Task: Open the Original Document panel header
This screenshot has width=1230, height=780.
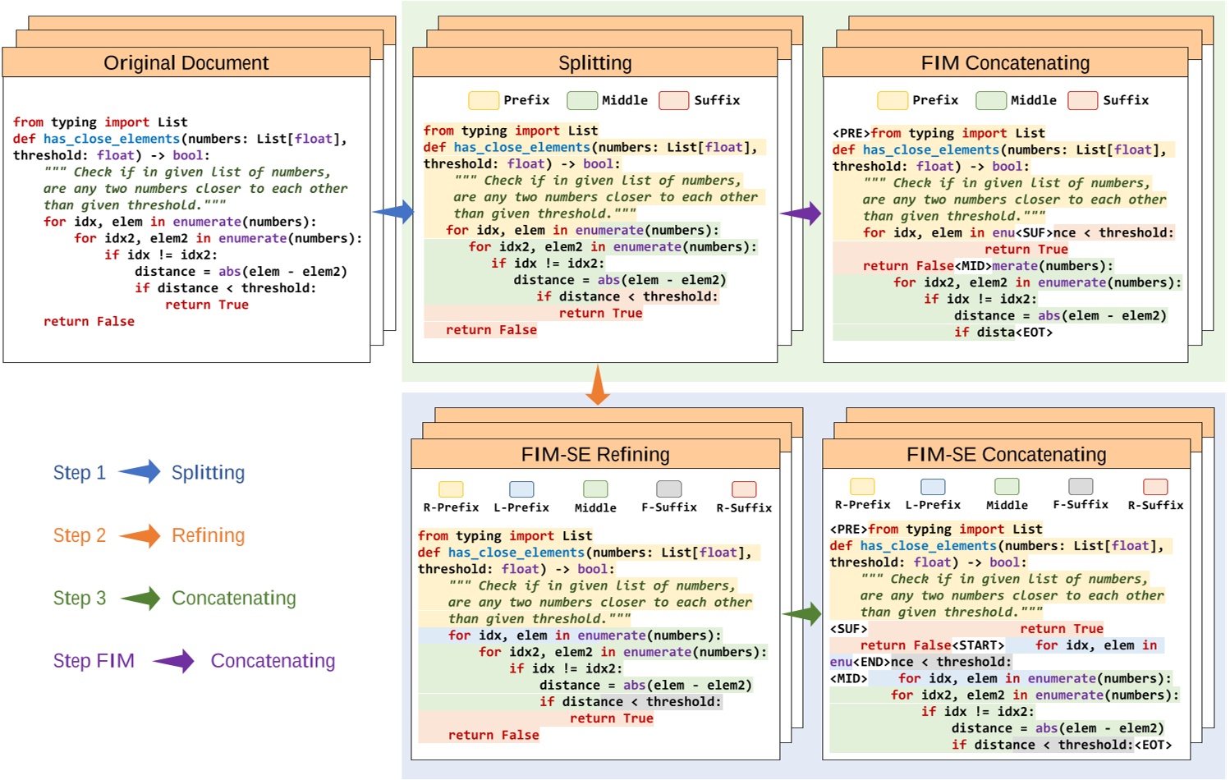Action: click(x=186, y=62)
